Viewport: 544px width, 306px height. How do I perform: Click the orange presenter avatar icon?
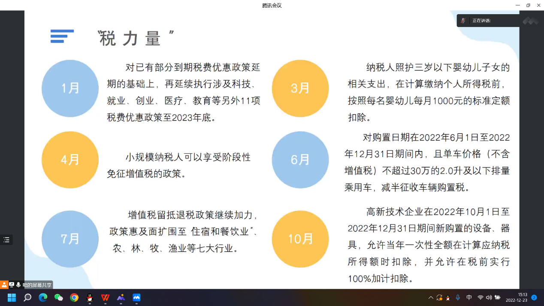pyautogui.click(x=4, y=285)
